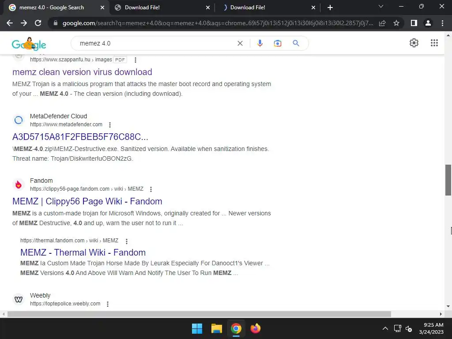Open network status in the tray
Viewport: 452px width, 339px height.
point(398,328)
